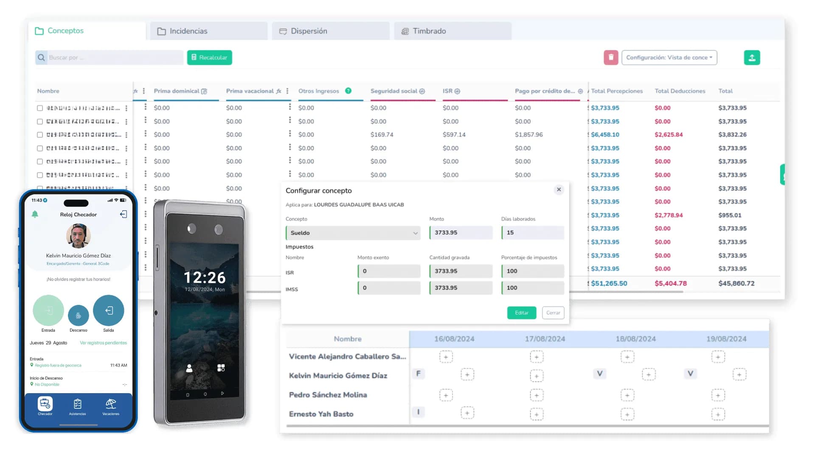Tap the Descanso break icon
815x458 pixels.
click(x=79, y=315)
